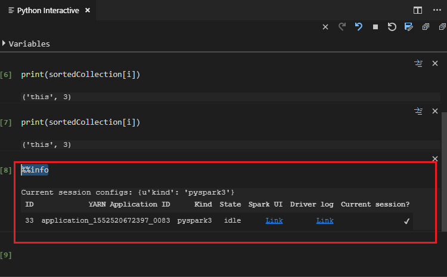
Task: Collapse all cells with the rightmost toolbar icon
Action: point(442,27)
